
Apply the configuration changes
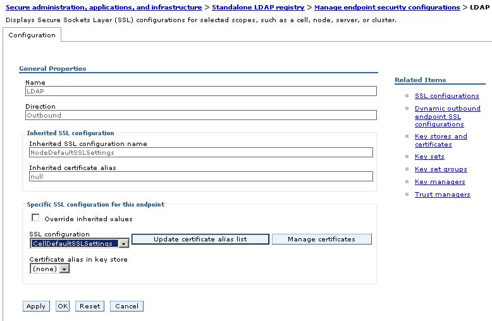[36, 306]
